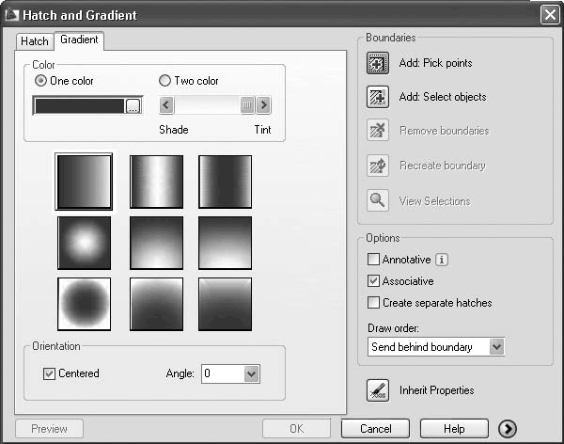This screenshot has height=444, width=564.
Task: Switch to the Hatch tab
Action: (35, 41)
